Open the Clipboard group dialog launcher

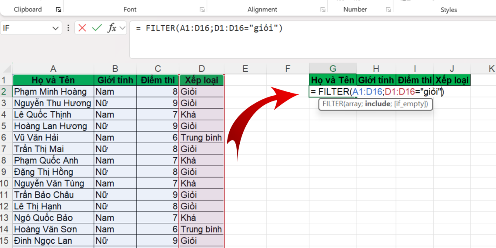pyautogui.click(x=59, y=10)
